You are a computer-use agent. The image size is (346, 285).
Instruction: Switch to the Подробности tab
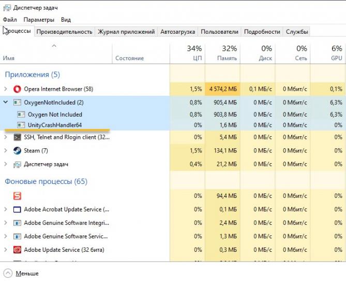(x=262, y=32)
